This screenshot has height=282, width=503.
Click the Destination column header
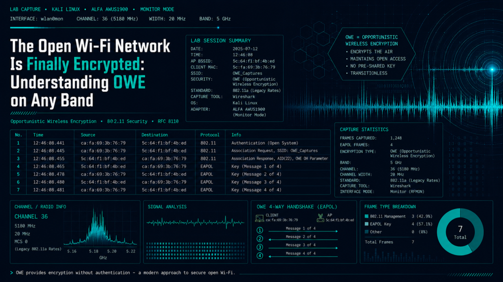pos(154,135)
